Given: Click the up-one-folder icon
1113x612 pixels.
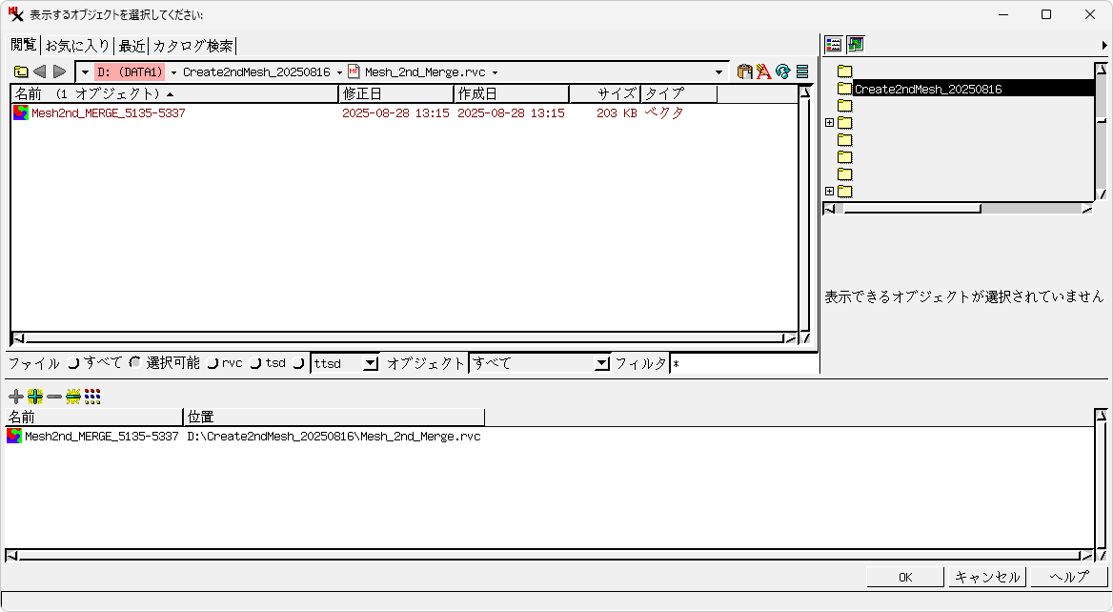Looking at the screenshot, I should tap(21, 71).
